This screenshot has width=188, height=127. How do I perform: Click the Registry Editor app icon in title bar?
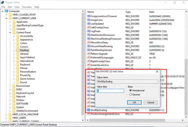[x=3, y=2]
